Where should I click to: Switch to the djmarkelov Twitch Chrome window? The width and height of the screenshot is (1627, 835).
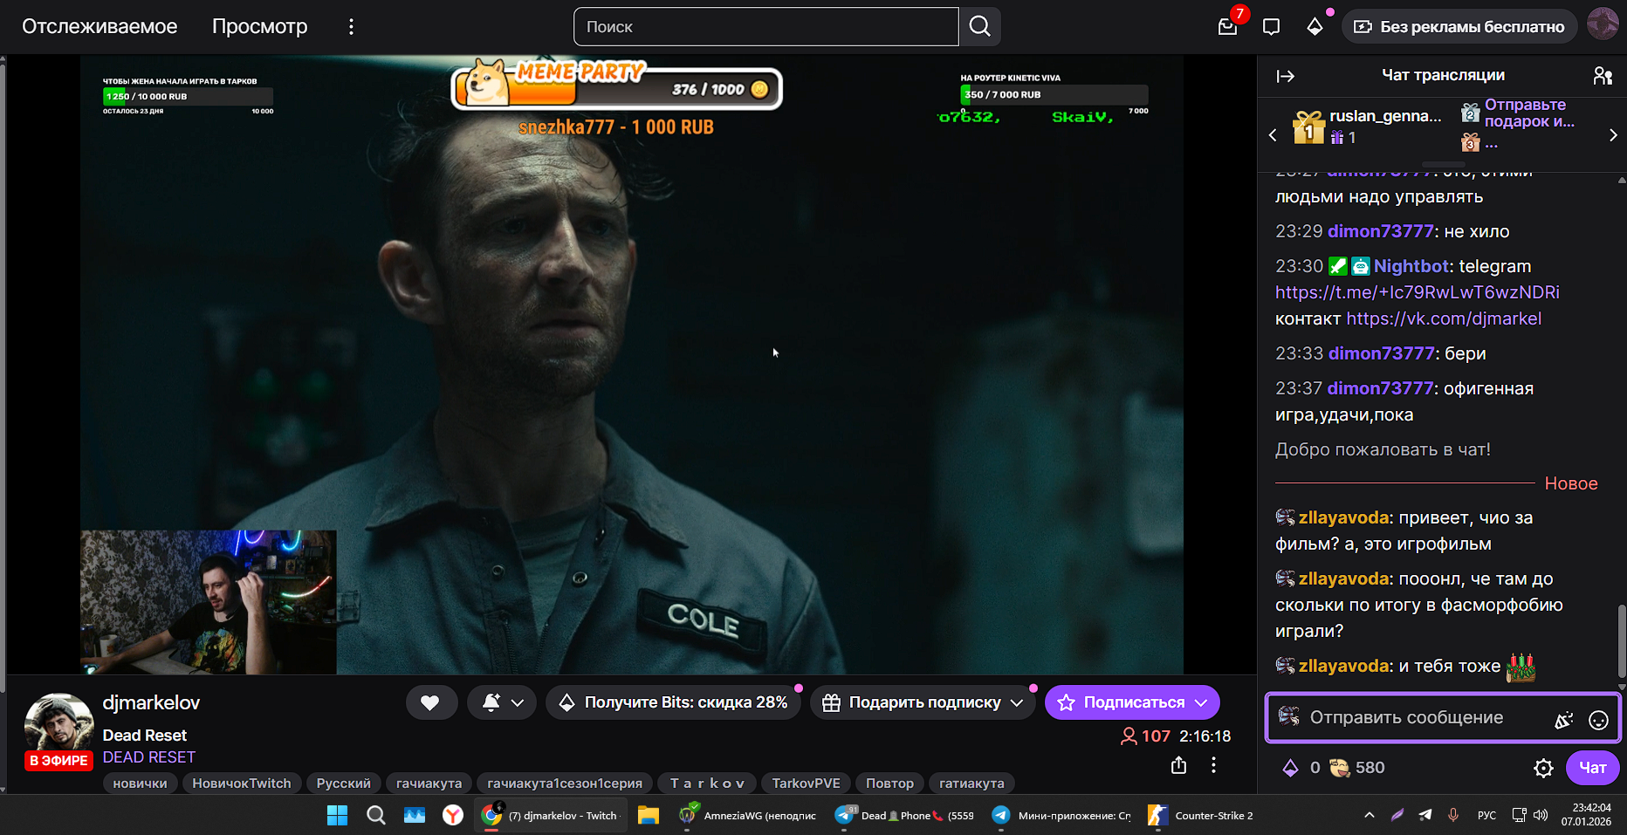pyautogui.click(x=552, y=815)
